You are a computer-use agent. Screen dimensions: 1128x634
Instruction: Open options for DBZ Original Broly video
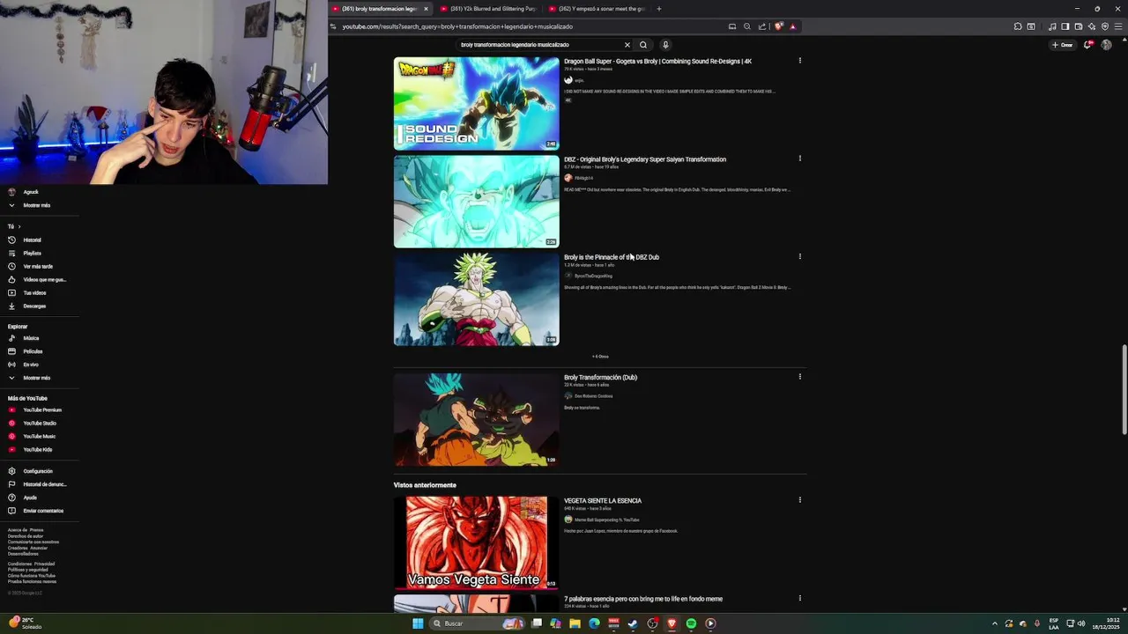[x=800, y=158]
